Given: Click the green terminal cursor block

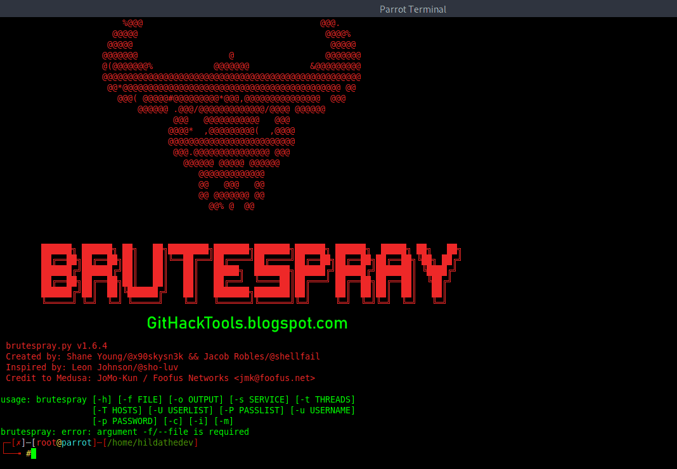Looking at the screenshot, I should tap(34, 453).
